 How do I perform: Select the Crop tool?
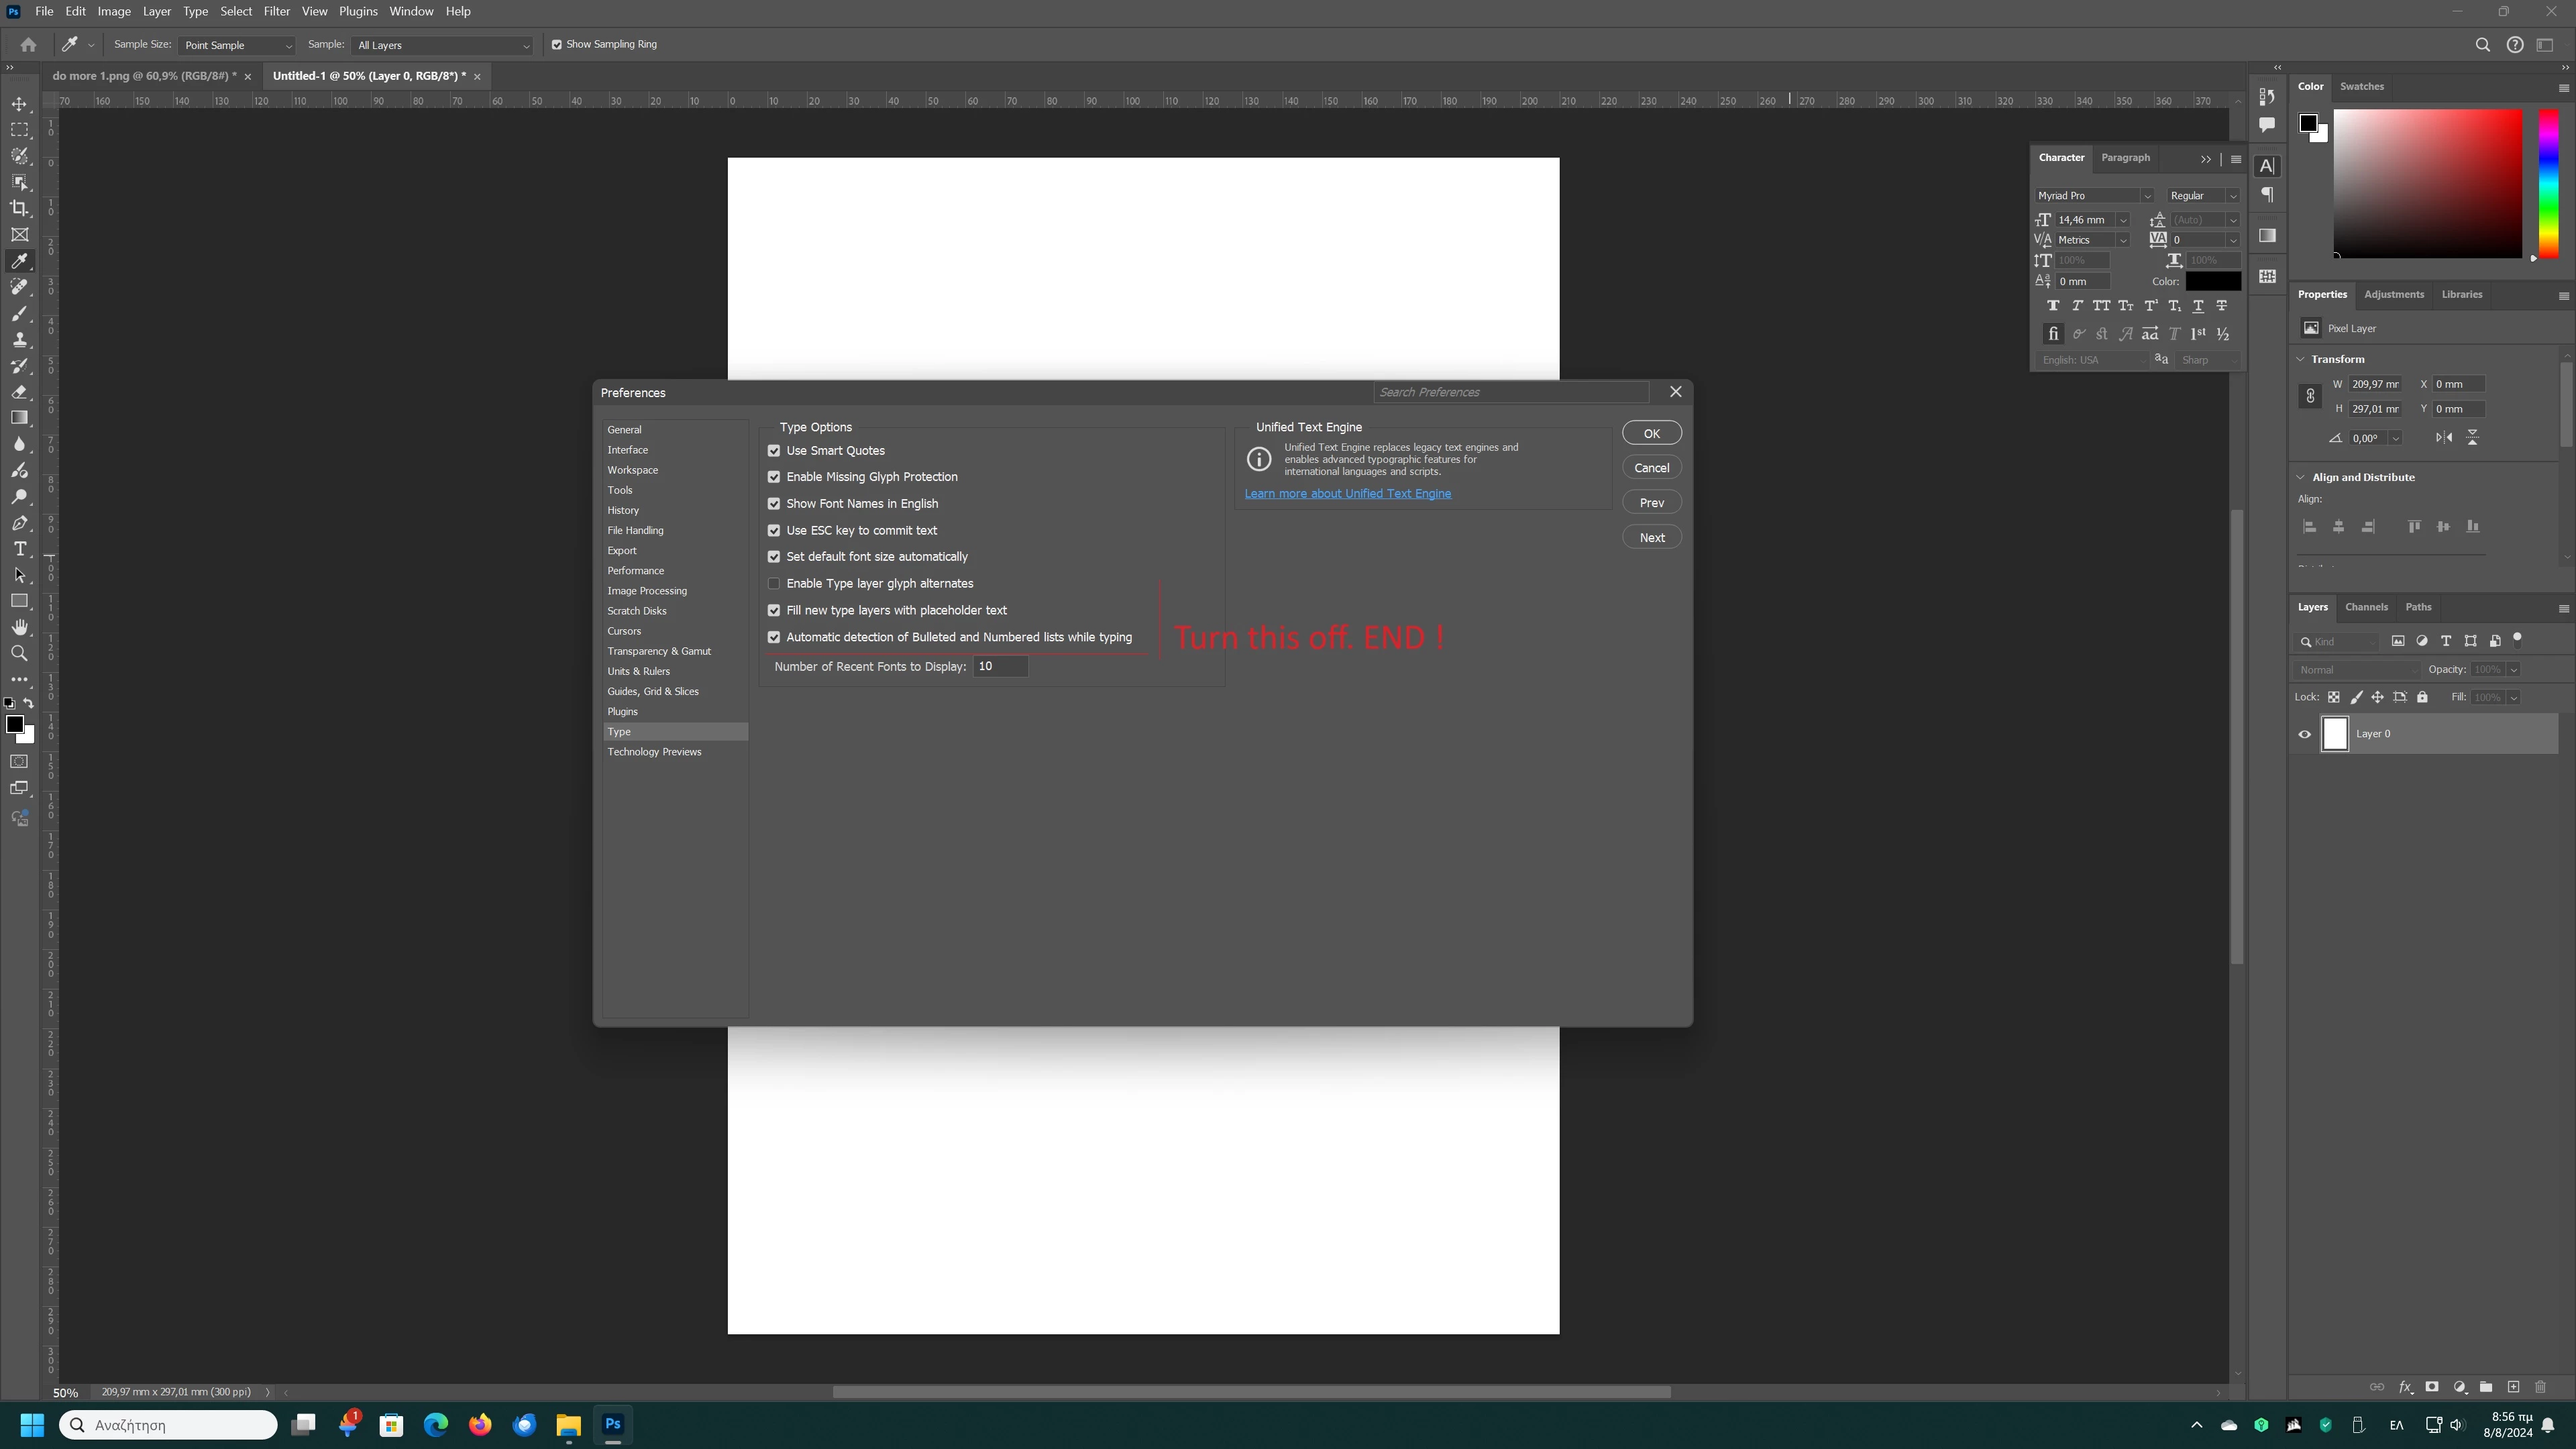click(x=19, y=208)
